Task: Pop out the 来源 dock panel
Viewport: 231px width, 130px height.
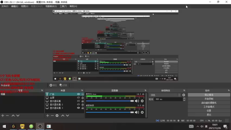Action: 82,90
